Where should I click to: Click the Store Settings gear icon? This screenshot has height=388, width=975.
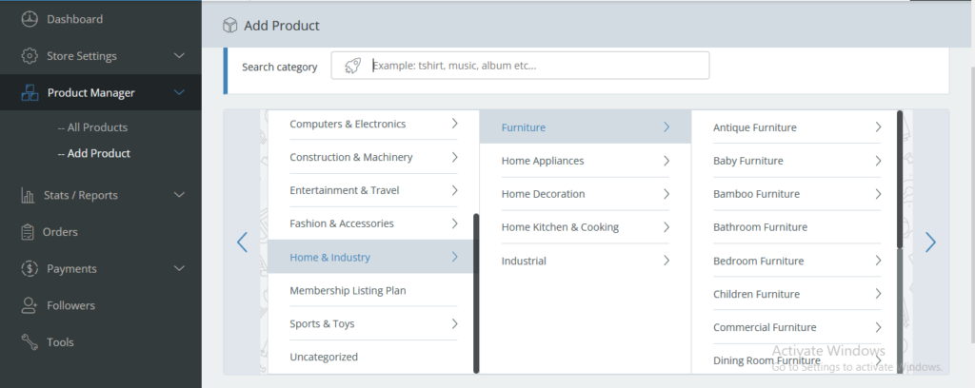(30, 56)
